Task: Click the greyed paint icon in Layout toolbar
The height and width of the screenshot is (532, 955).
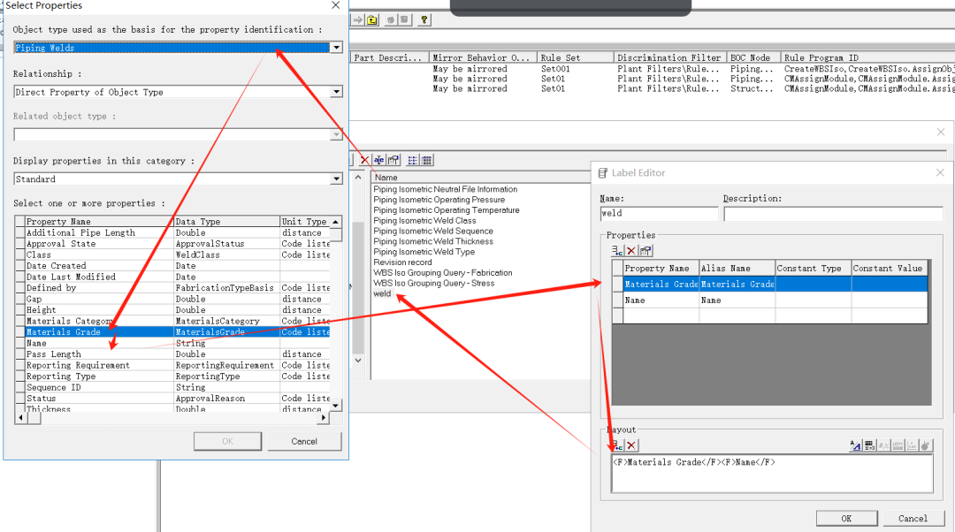Action: pos(926,445)
